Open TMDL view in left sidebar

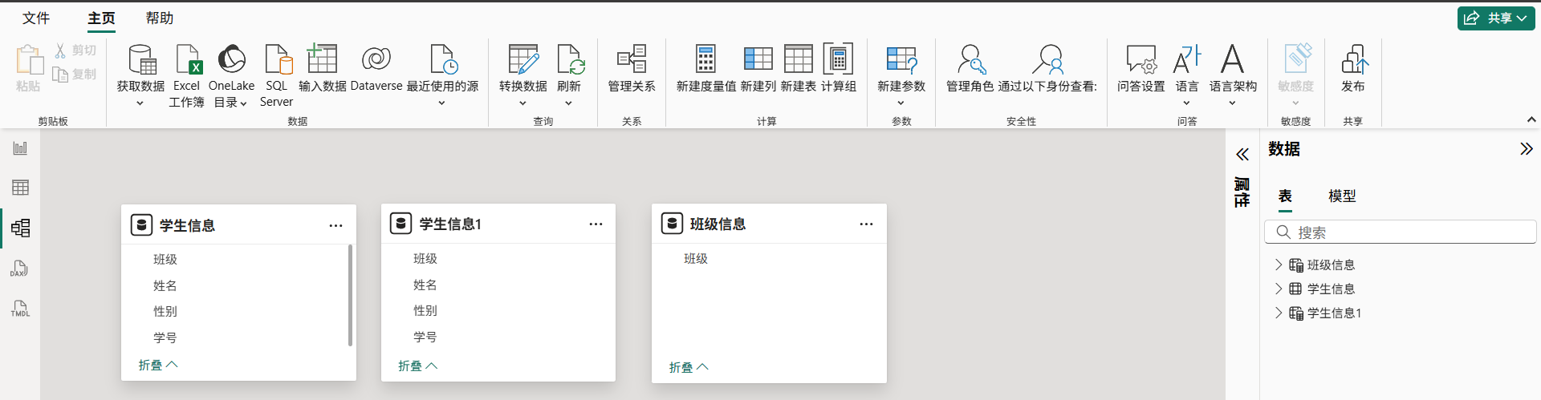click(x=20, y=309)
